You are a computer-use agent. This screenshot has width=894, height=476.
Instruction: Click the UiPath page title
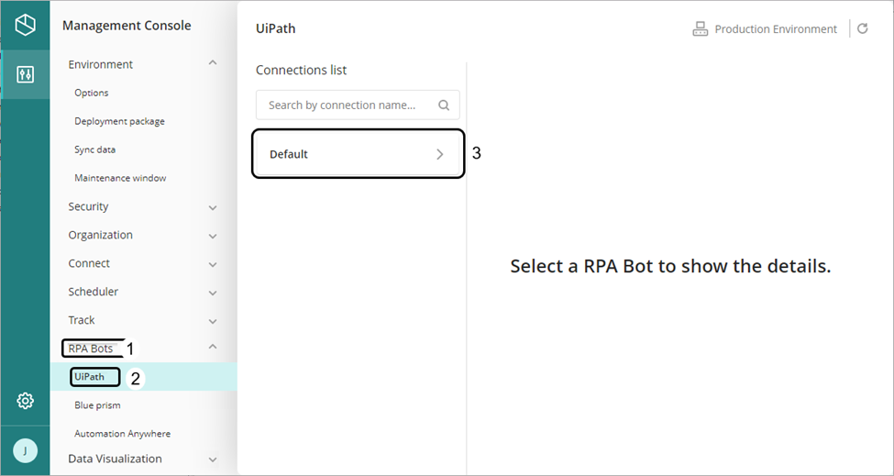click(275, 28)
